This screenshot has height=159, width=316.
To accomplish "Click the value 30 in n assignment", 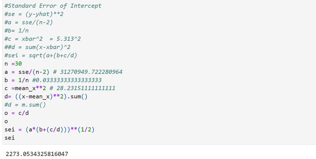I will (18, 64).
